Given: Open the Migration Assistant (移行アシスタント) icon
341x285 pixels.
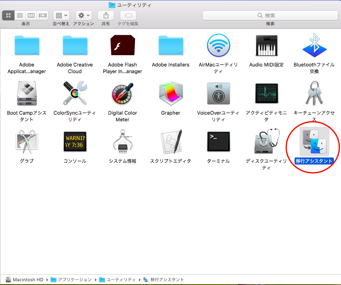Looking at the screenshot, I should pos(314,142).
